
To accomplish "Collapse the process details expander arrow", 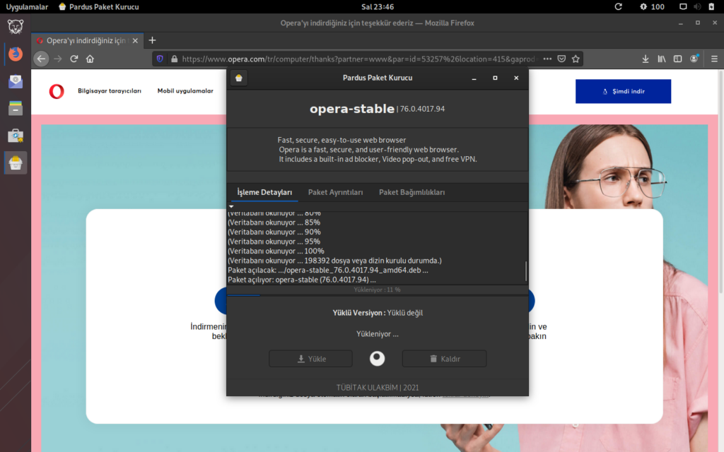I will pos(231,206).
